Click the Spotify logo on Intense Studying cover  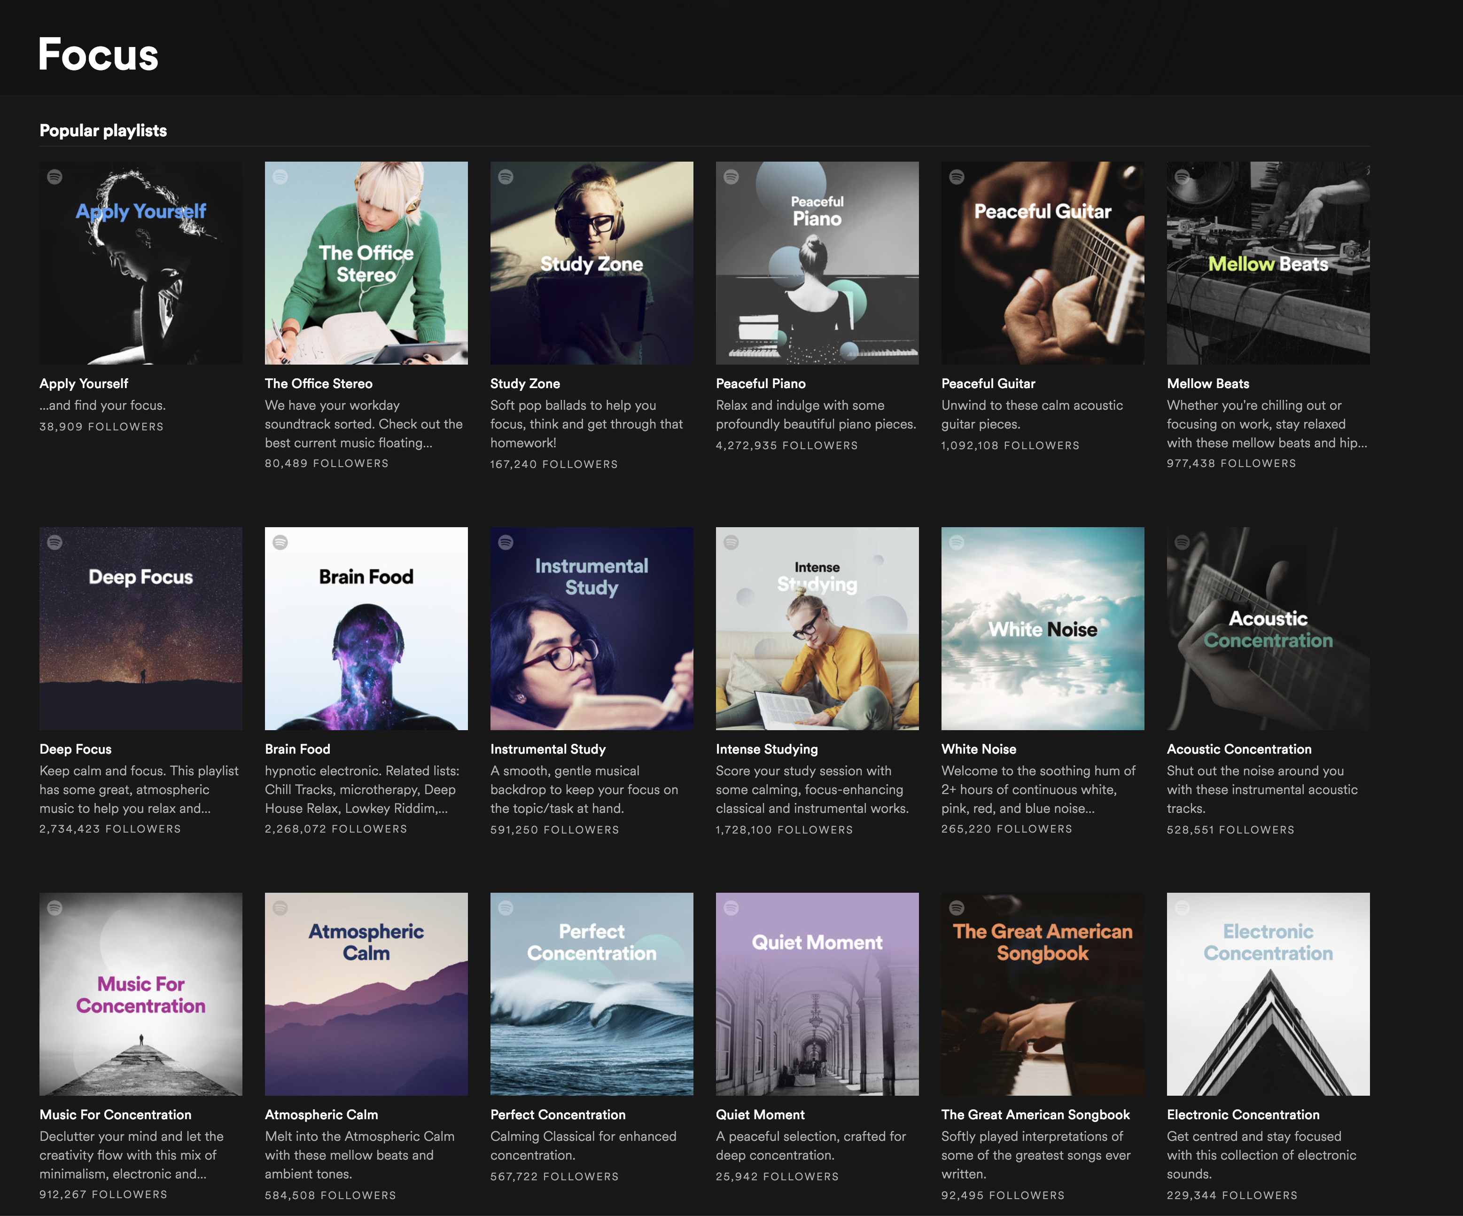tap(731, 542)
